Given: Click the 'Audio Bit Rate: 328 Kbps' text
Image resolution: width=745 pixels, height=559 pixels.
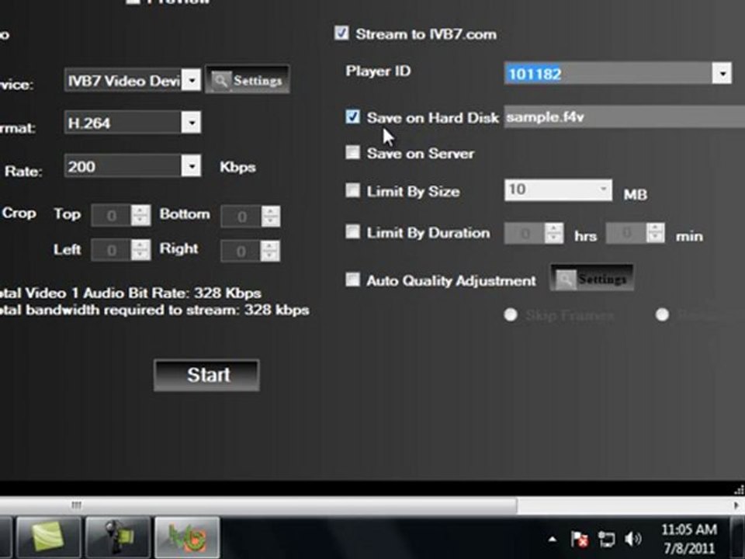Looking at the screenshot, I should point(172,293).
